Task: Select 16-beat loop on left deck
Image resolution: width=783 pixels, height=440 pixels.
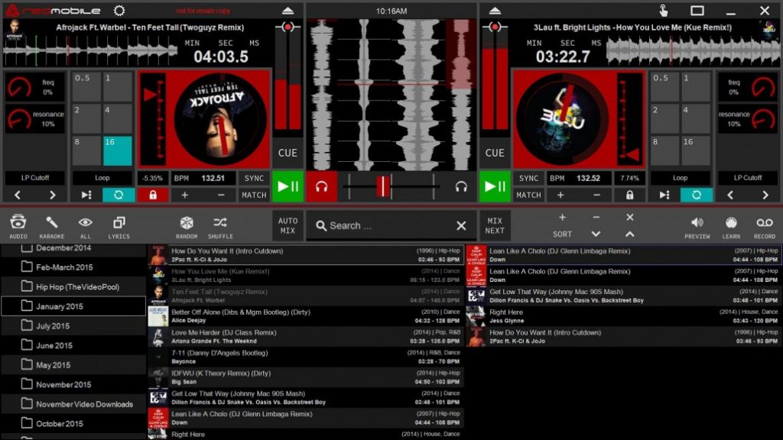Action: click(x=117, y=150)
